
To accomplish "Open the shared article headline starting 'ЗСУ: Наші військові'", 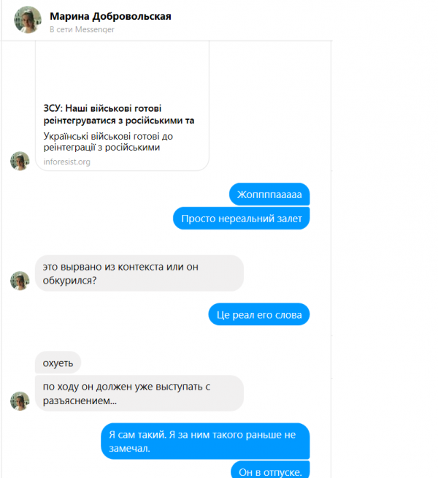I will pos(119,114).
